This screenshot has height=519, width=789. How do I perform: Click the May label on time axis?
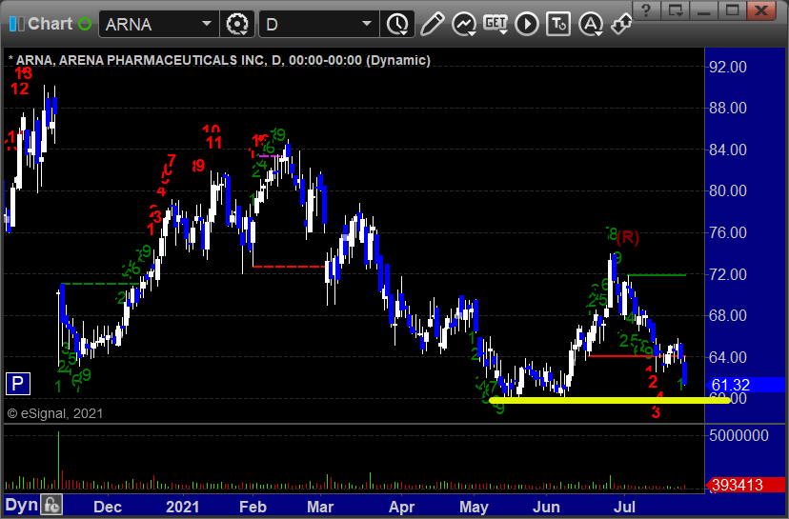(x=474, y=507)
